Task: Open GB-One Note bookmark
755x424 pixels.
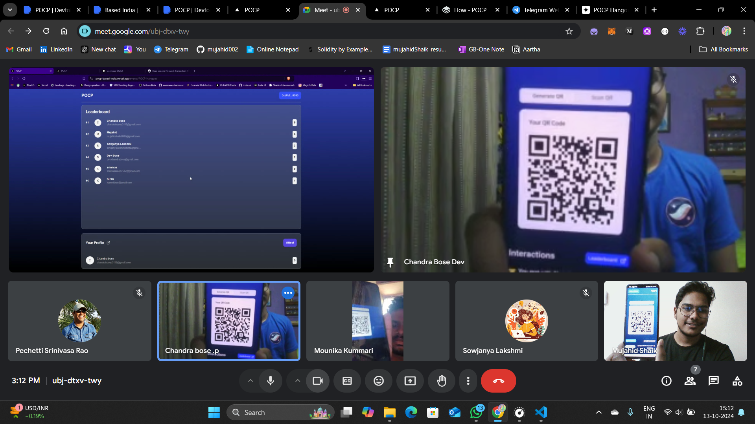Action: pos(481,49)
